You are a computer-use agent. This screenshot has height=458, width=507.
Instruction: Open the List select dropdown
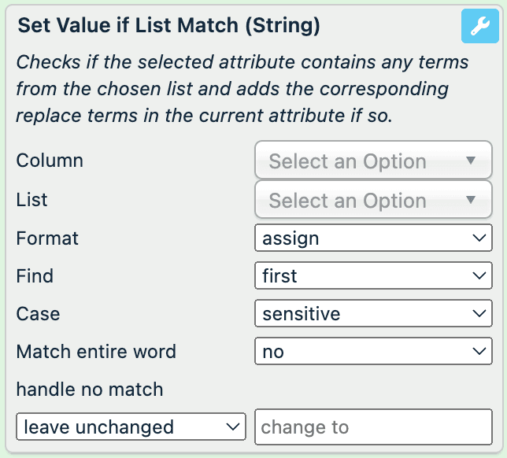coord(373,200)
